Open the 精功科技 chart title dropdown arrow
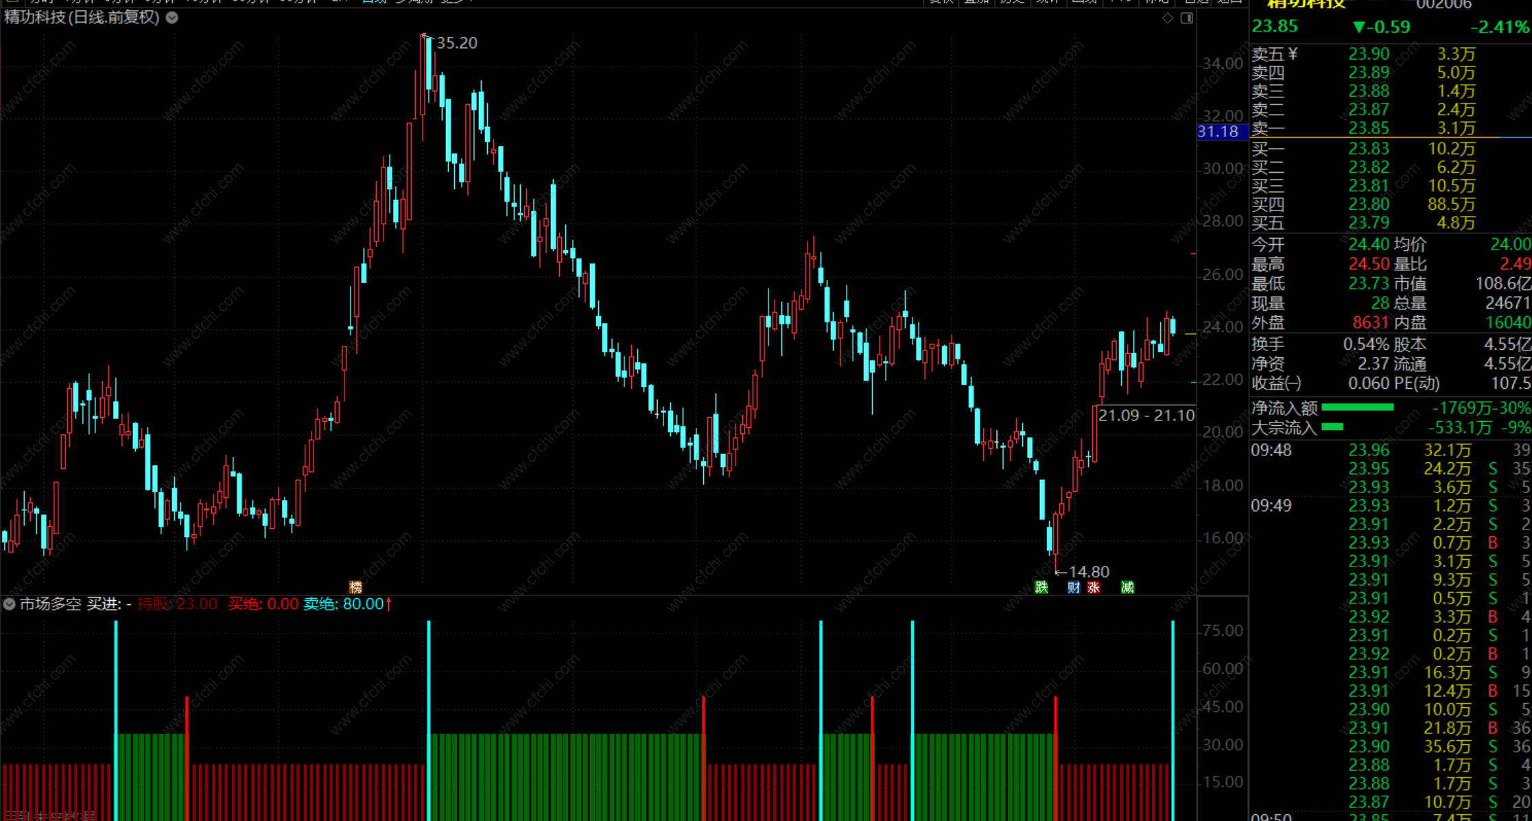This screenshot has width=1532, height=821. click(x=172, y=18)
